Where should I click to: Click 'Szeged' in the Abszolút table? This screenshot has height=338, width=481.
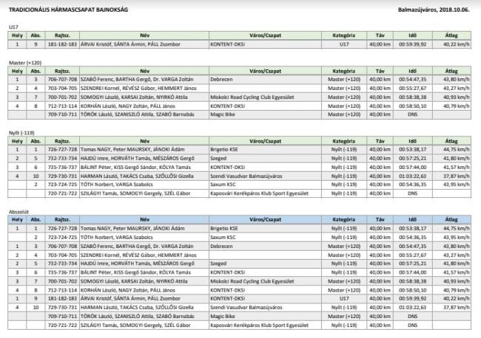pos(218,263)
